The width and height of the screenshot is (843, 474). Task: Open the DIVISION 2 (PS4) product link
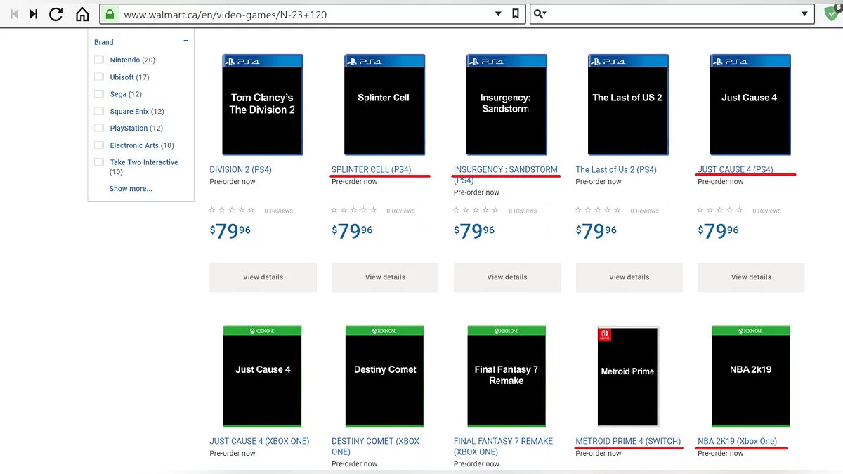click(240, 169)
